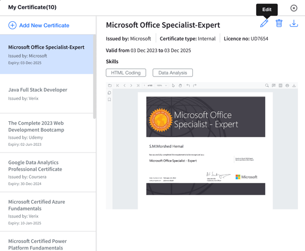Open file folder icon in PDF viewer
The image size is (305, 251).
(x=110, y=86)
